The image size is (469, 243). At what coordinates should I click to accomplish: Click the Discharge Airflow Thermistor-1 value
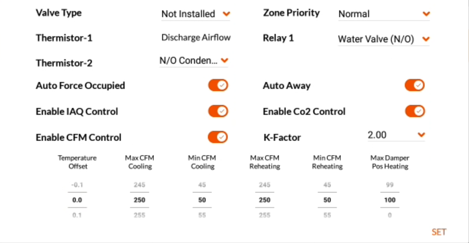coord(196,37)
